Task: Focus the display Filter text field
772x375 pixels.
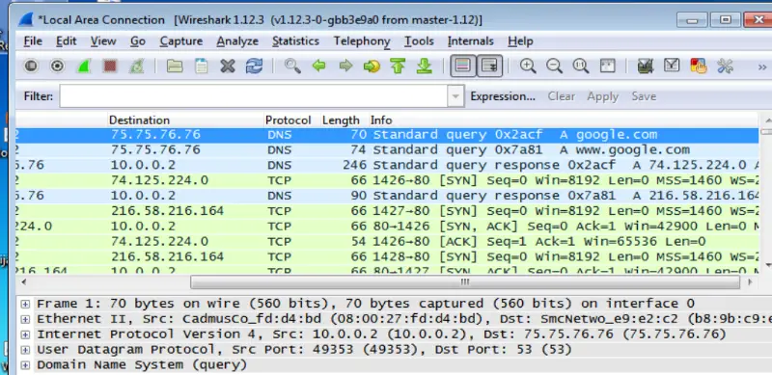Action: pos(254,96)
